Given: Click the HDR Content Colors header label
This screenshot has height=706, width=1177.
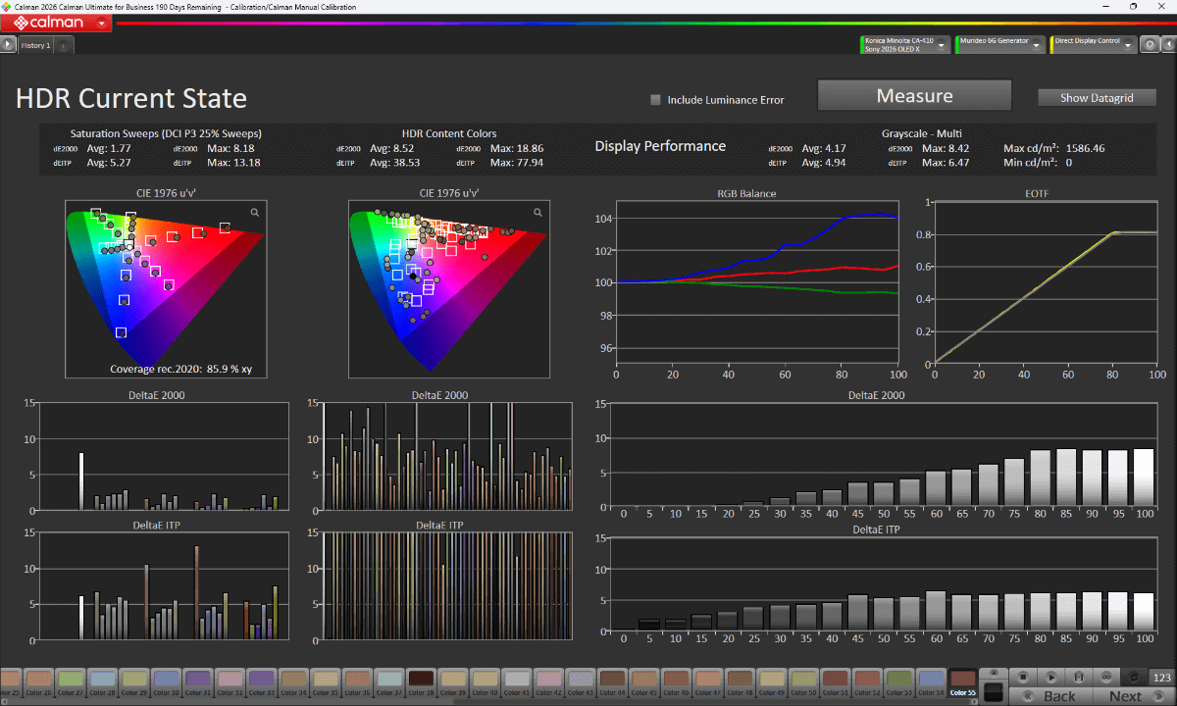Looking at the screenshot, I should [449, 133].
